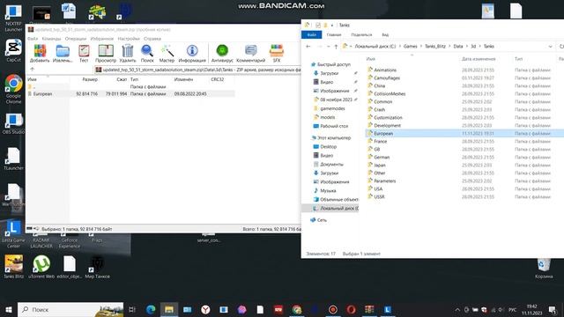Open CapCut desktop shortcut
Screen dimensions: 564x317
[x=14, y=50]
